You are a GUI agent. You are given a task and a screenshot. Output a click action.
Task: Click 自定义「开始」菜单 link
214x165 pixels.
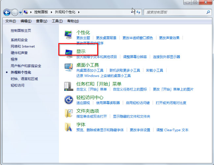coord(92,89)
